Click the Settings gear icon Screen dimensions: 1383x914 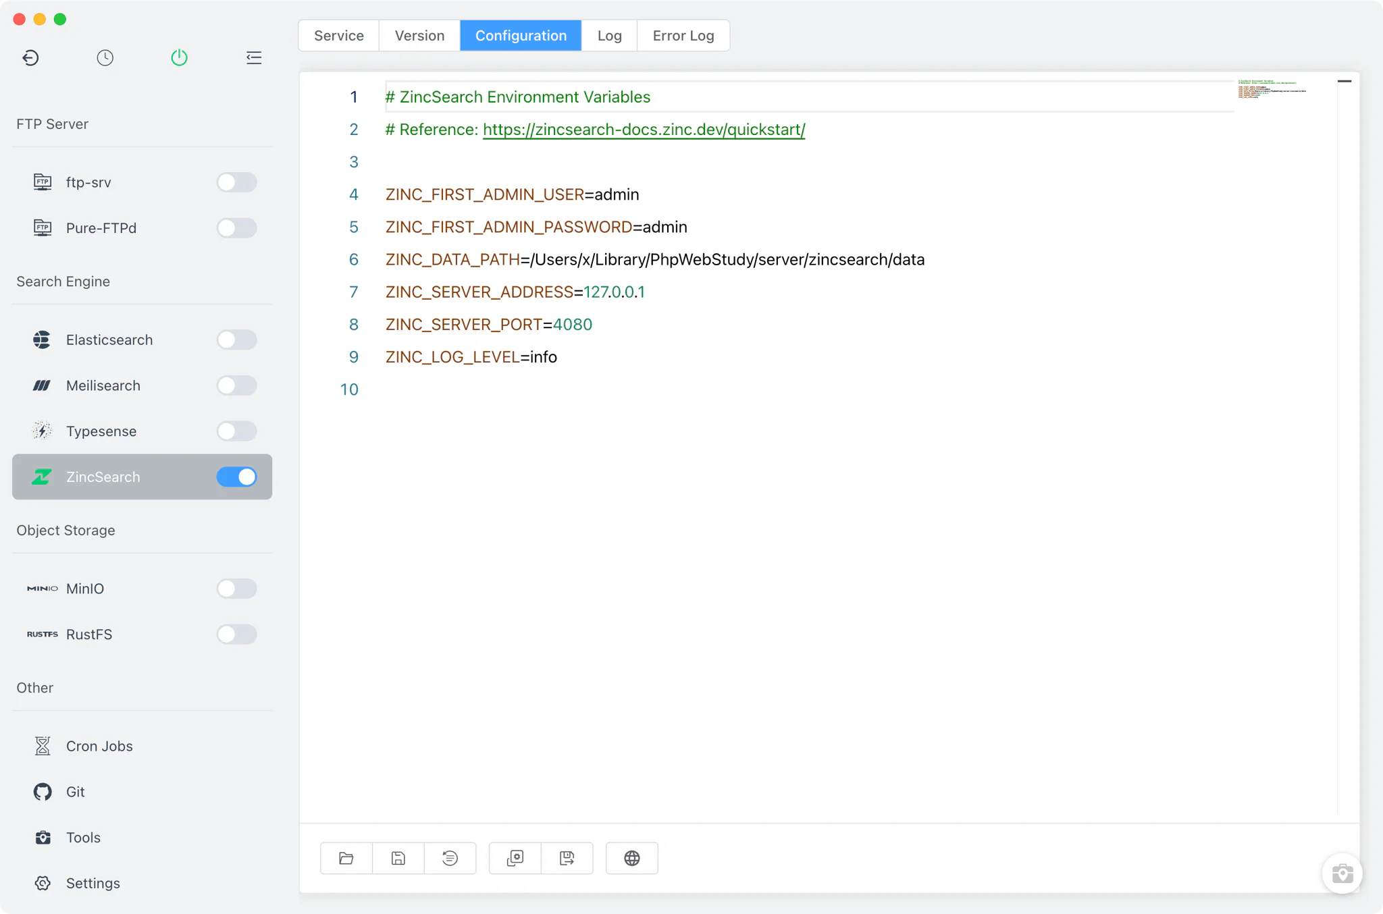(x=43, y=883)
